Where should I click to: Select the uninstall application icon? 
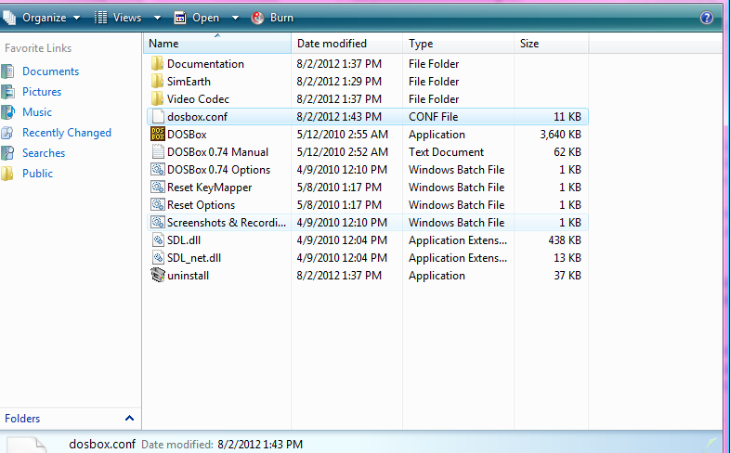[x=158, y=276]
